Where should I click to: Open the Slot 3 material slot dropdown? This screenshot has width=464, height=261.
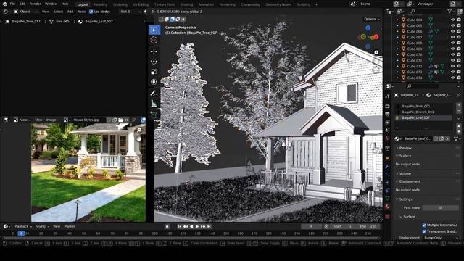pos(130,12)
